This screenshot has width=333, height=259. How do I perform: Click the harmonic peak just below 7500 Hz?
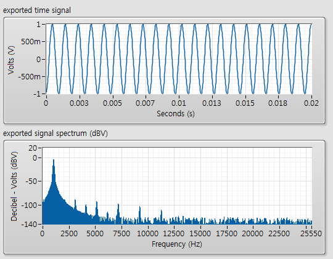pos(118,205)
